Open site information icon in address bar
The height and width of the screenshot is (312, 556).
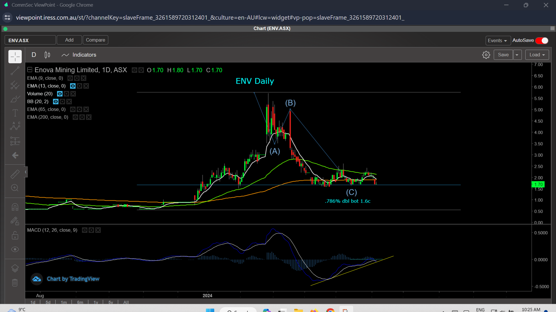click(8, 18)
